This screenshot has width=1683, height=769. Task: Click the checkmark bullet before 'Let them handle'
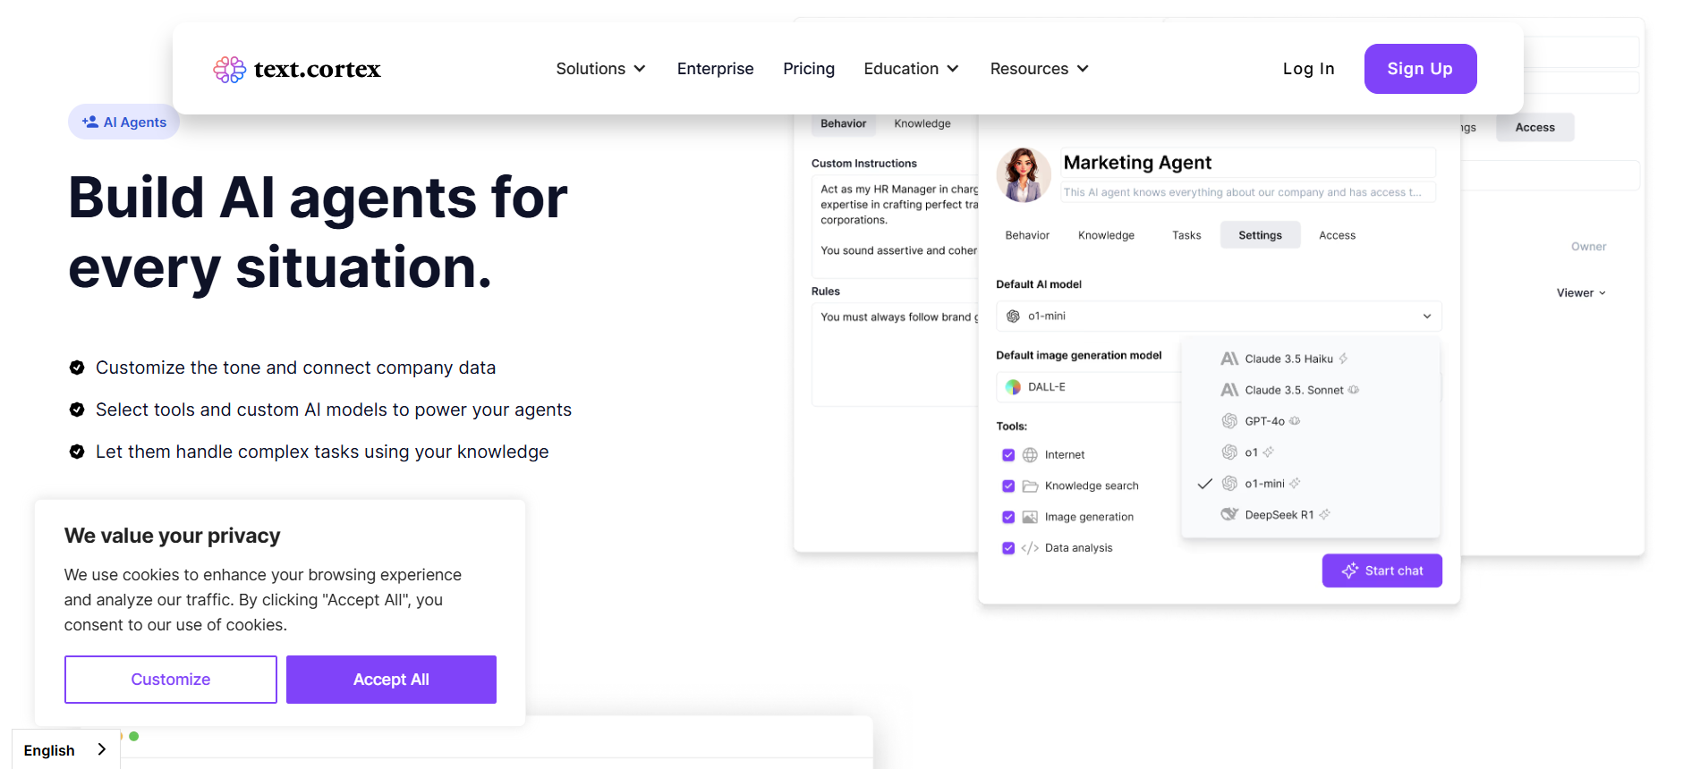77,452
